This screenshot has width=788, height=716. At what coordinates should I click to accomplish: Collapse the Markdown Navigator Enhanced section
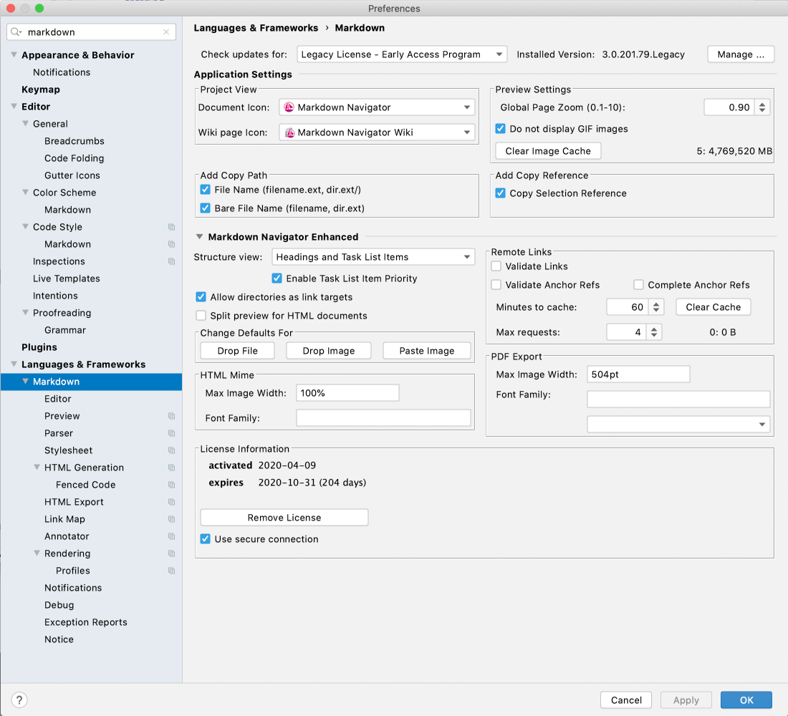[x=200, y=237]
